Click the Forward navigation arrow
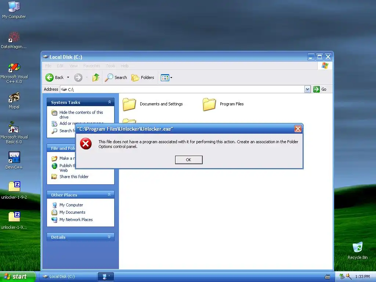The image size is (376, 282). click(78, 77)
